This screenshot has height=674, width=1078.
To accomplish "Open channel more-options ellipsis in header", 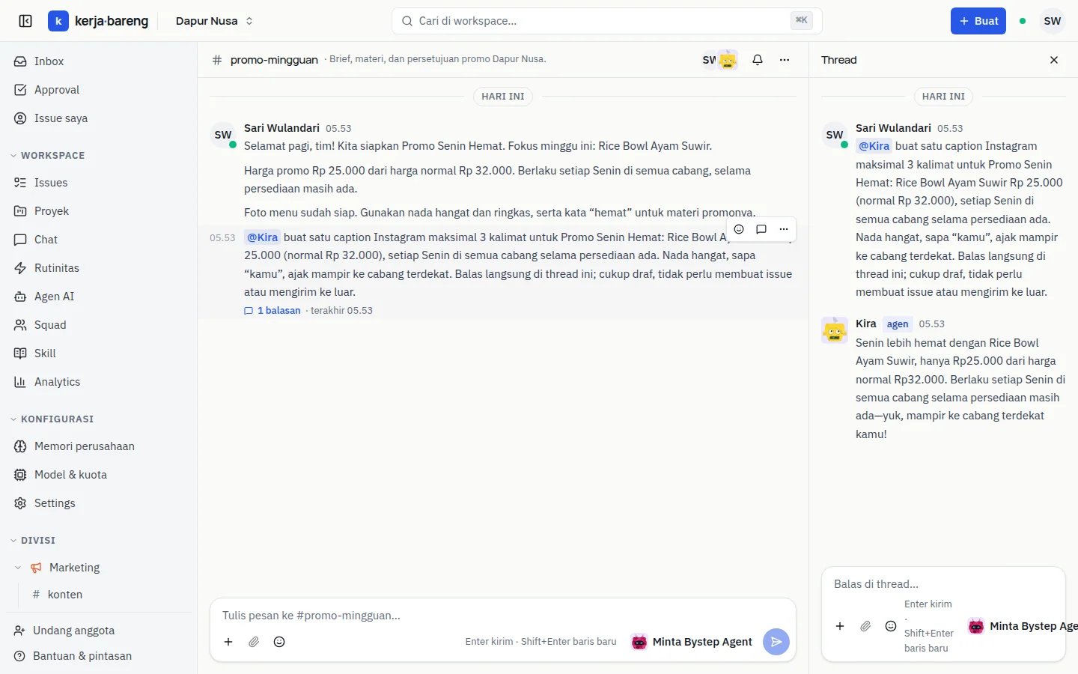I will 785,60.
